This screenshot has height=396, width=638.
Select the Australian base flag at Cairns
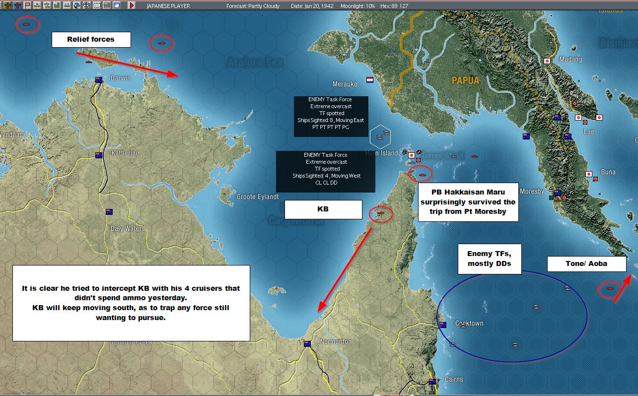click(432, 382)
